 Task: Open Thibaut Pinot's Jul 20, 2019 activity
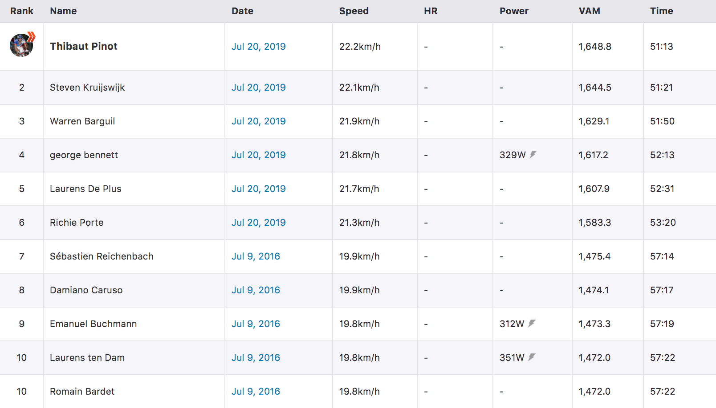tap(258, 47)
